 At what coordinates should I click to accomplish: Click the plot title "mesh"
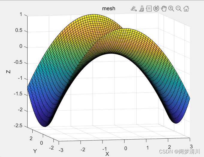109,8
